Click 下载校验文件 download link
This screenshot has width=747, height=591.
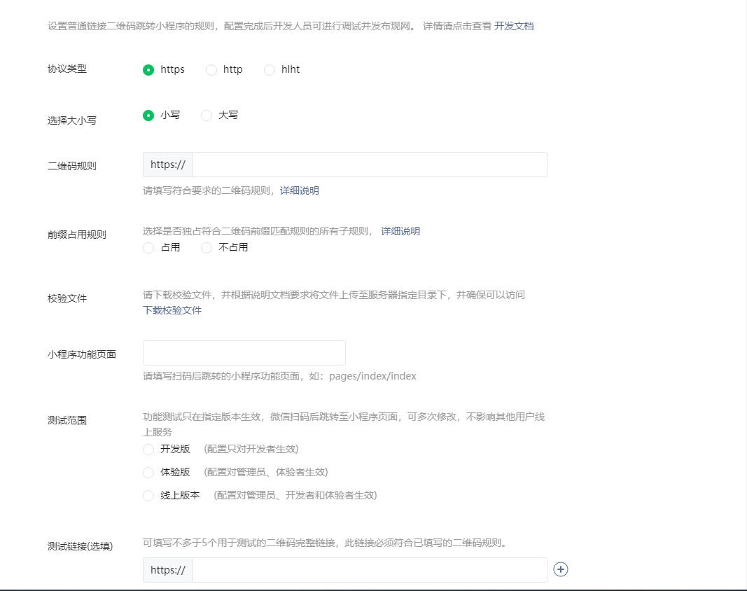[172, 310]
